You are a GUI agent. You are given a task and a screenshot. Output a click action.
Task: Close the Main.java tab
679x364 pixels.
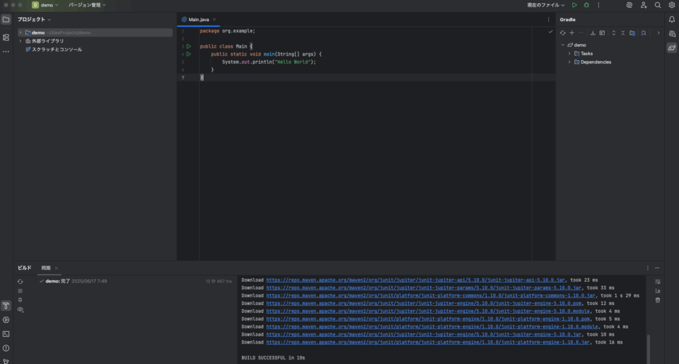[x=214, y=19]
